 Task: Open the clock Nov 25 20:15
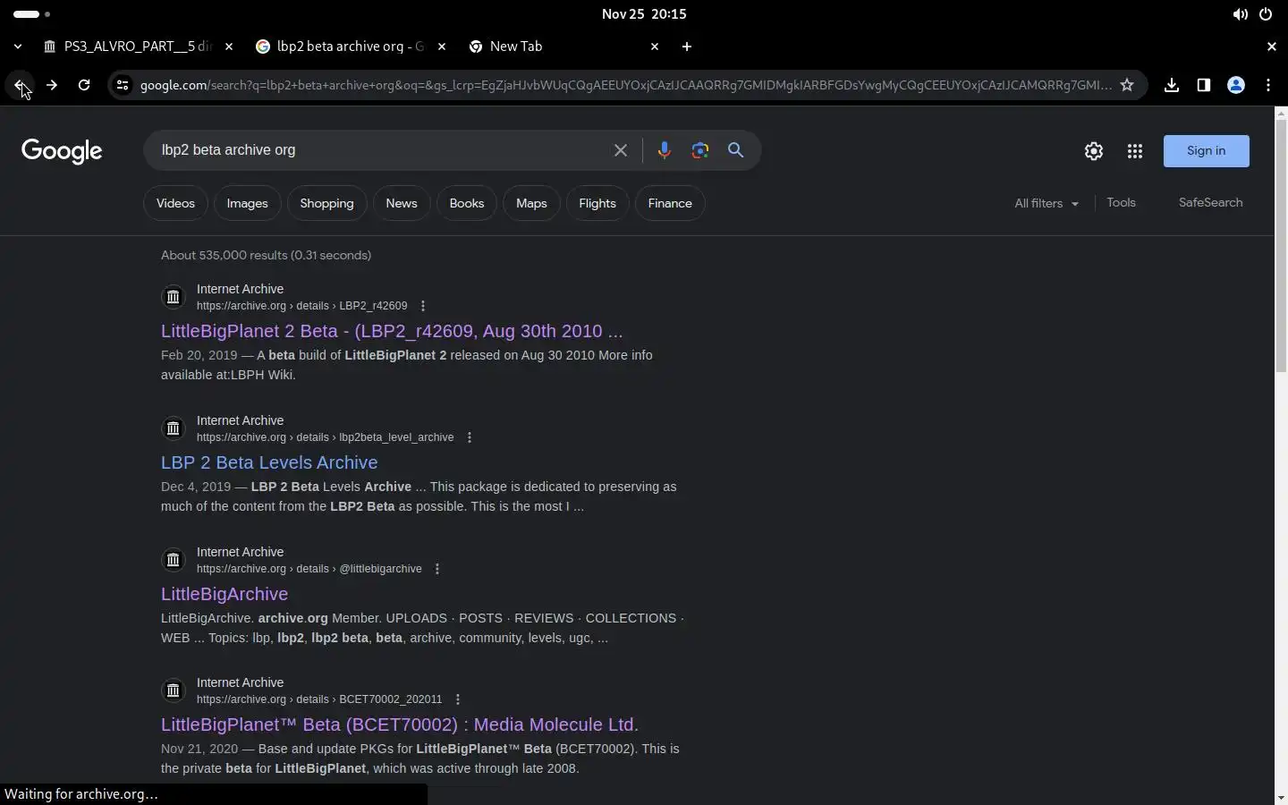tap(644, 14)
